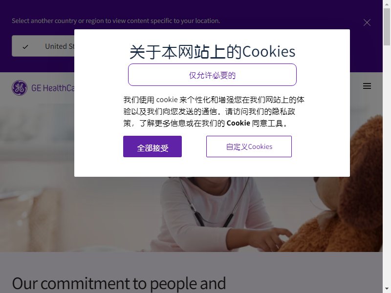Viewport: 391px width, 293px height.
Task: Accept all cookies with 全部接受
Action: [152, 146]
